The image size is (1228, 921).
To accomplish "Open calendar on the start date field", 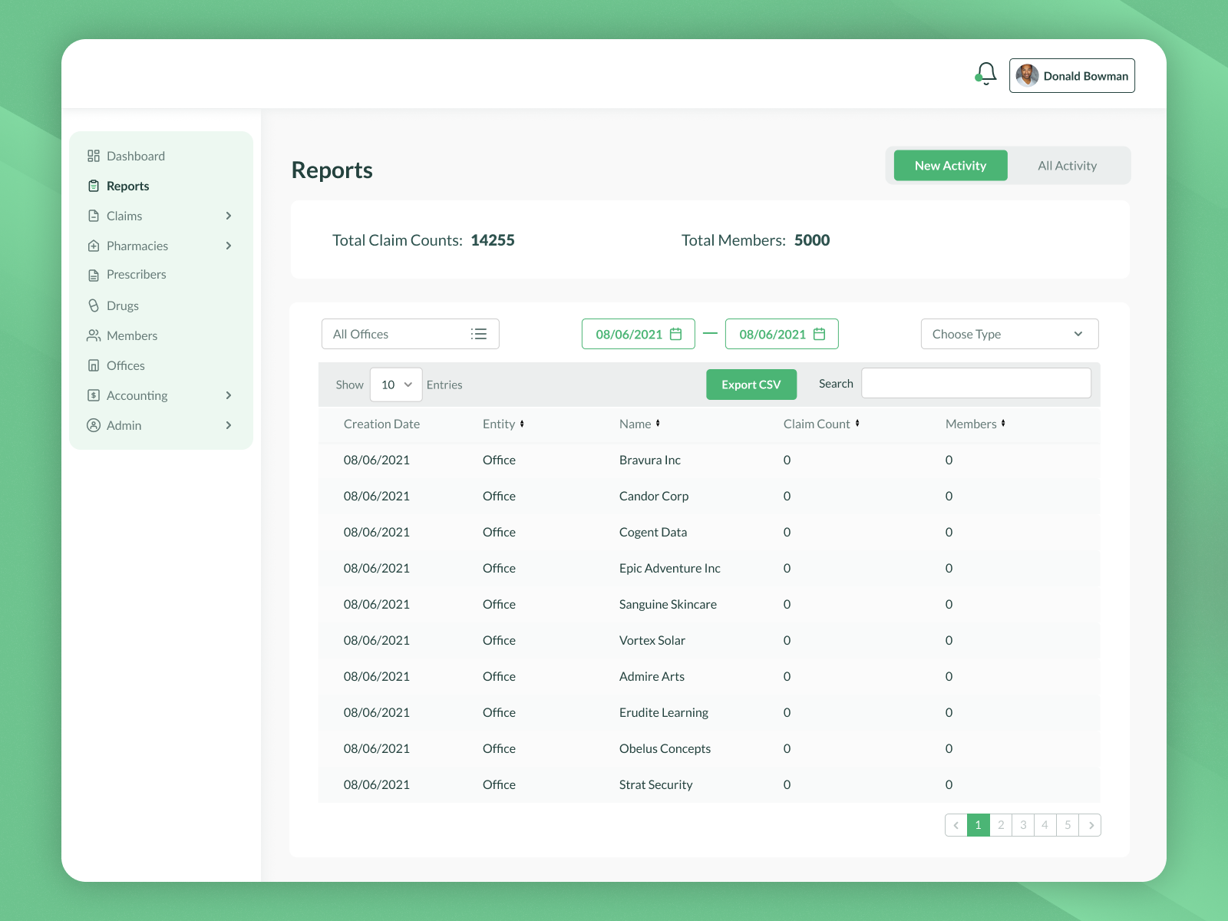I will pyautogui.click(x=676, y=334).
